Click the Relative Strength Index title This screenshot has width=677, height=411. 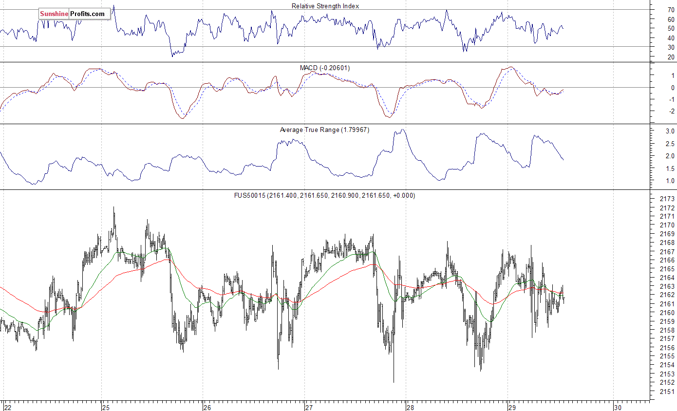coord(325,6)
